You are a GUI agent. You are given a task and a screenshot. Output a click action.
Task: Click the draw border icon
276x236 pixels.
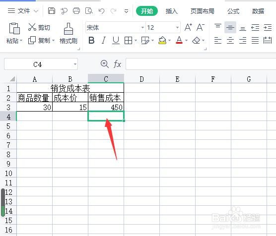coord(145,41)
